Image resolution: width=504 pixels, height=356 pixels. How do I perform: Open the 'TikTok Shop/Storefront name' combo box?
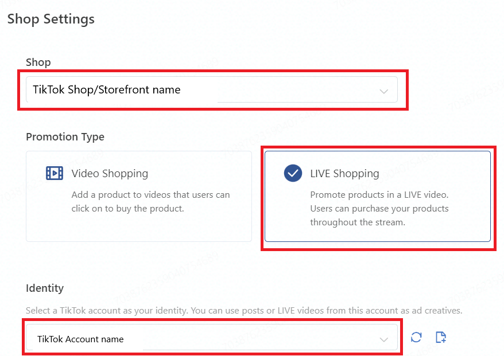pos(207,90)
